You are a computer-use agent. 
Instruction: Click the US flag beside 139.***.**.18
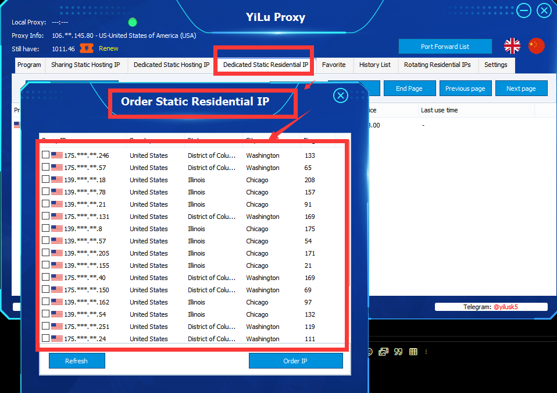[57, 179]
